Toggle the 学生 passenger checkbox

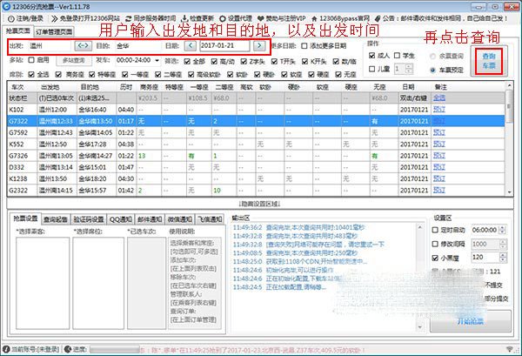pos(405,54)
